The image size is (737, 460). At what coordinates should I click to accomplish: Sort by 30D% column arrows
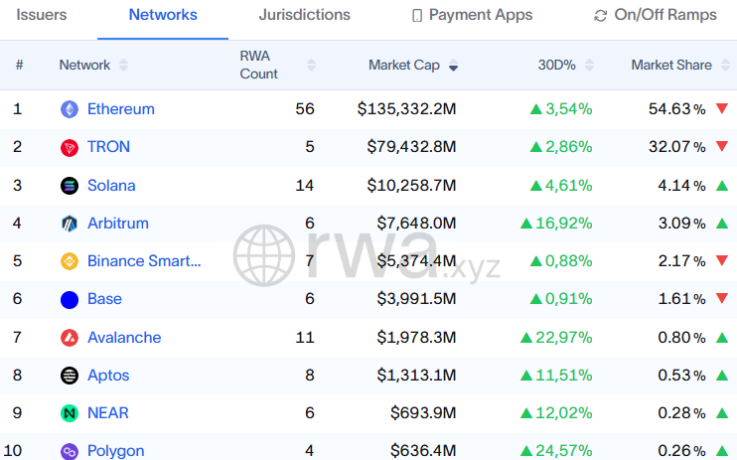tap(589, 65)
